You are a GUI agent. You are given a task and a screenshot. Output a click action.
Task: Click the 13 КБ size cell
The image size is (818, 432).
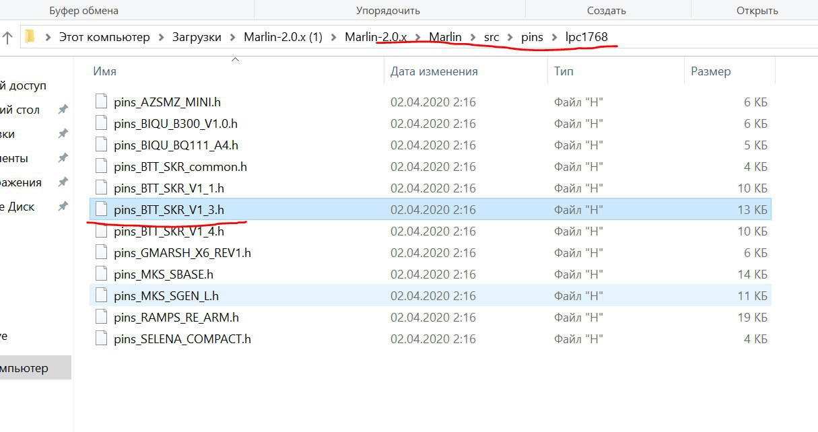click(753, 210)
